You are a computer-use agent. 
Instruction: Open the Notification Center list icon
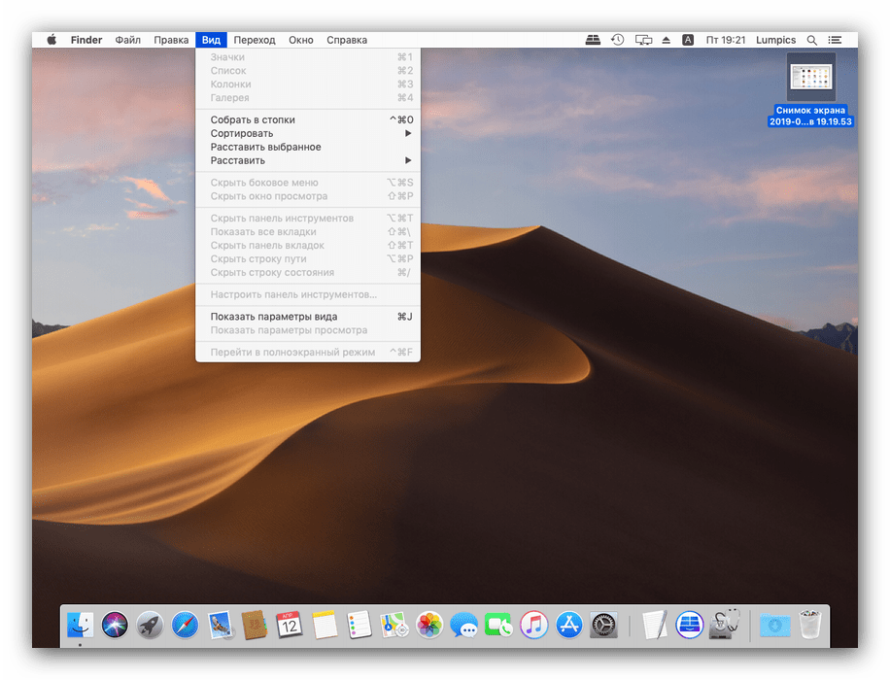[835, 40]
